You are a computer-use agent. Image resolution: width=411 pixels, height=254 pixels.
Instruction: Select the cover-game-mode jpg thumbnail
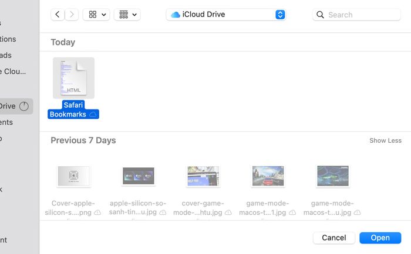click(x=203, y=176)
